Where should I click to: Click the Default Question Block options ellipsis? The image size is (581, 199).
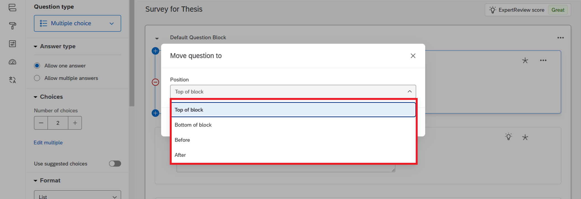(x=561, y=38)
